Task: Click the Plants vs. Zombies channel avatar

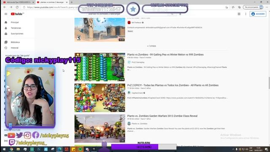Action: click(x=129, y=124)
